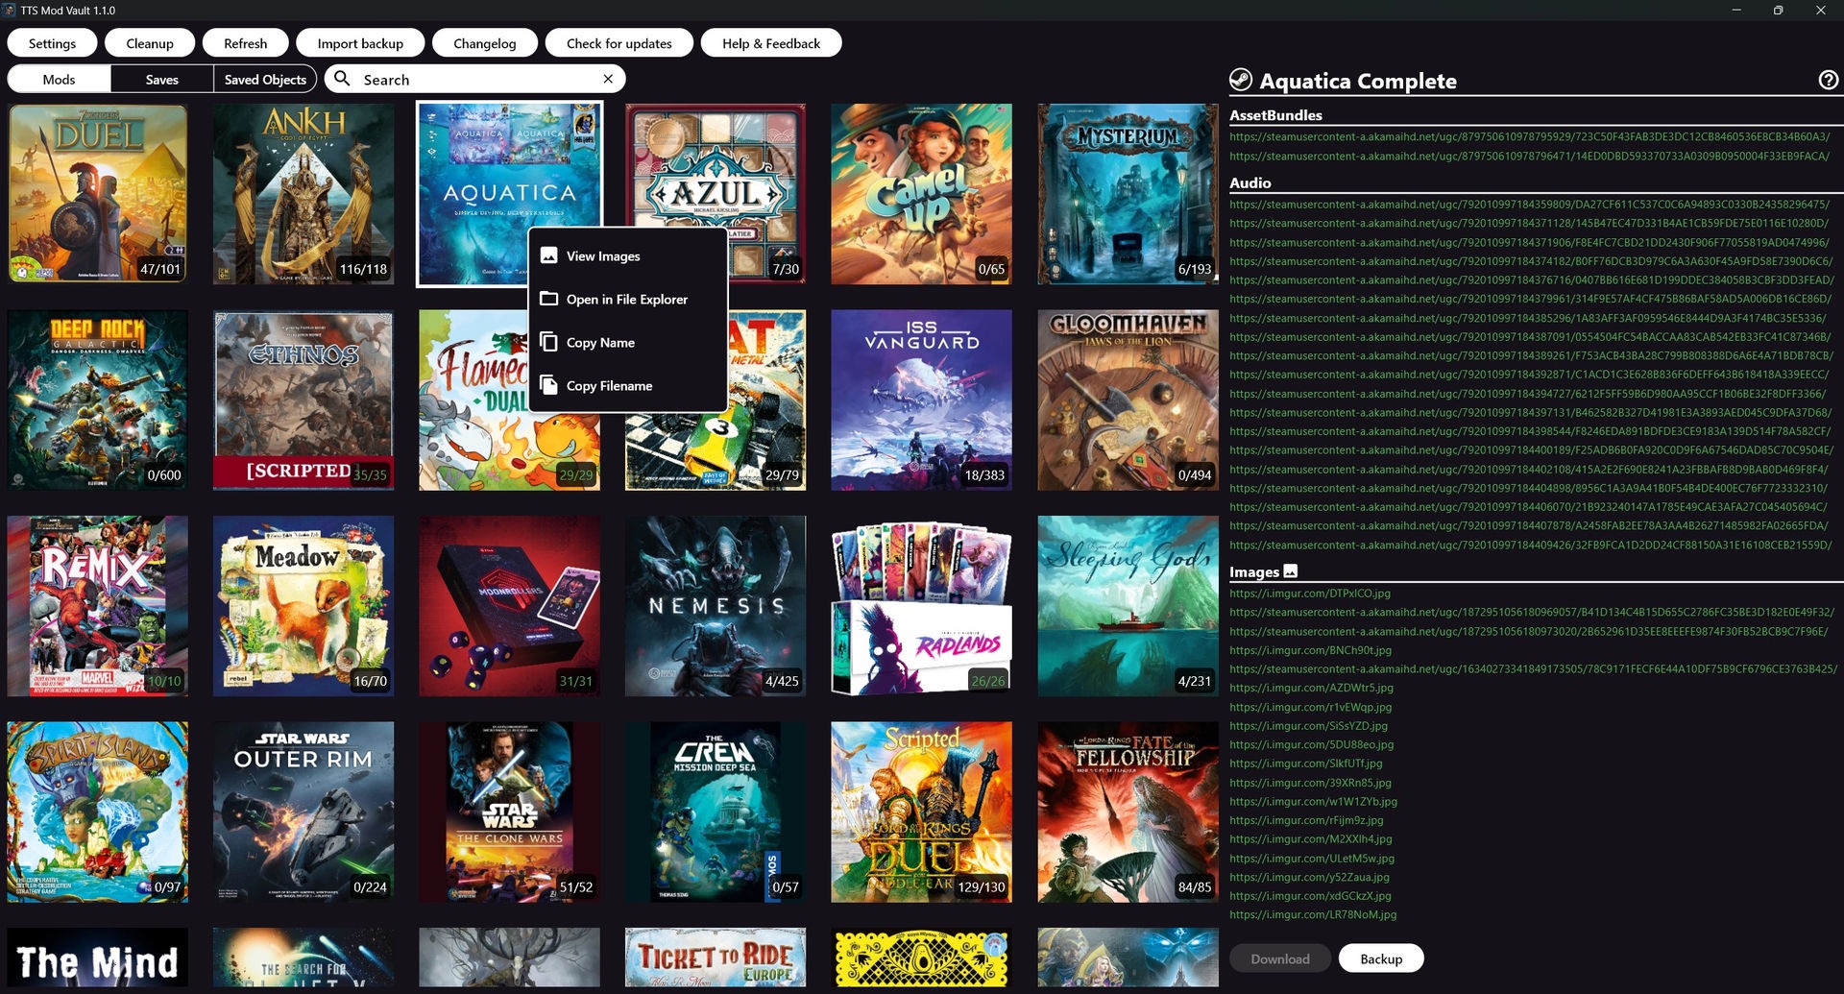Screen dimensions: 1844x994
Task: Select the Spirit Island thumbnail
Action: (x=98, y=812)
